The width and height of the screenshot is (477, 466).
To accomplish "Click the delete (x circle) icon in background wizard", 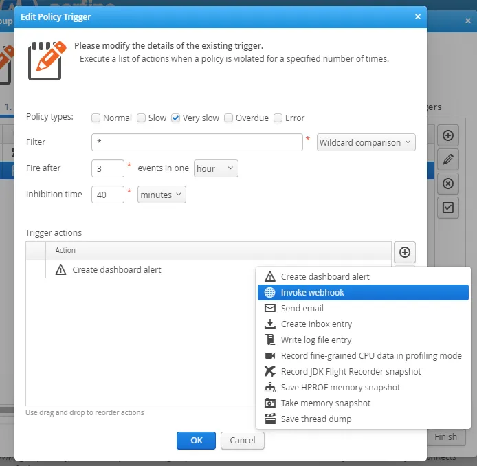I will 448,184.
